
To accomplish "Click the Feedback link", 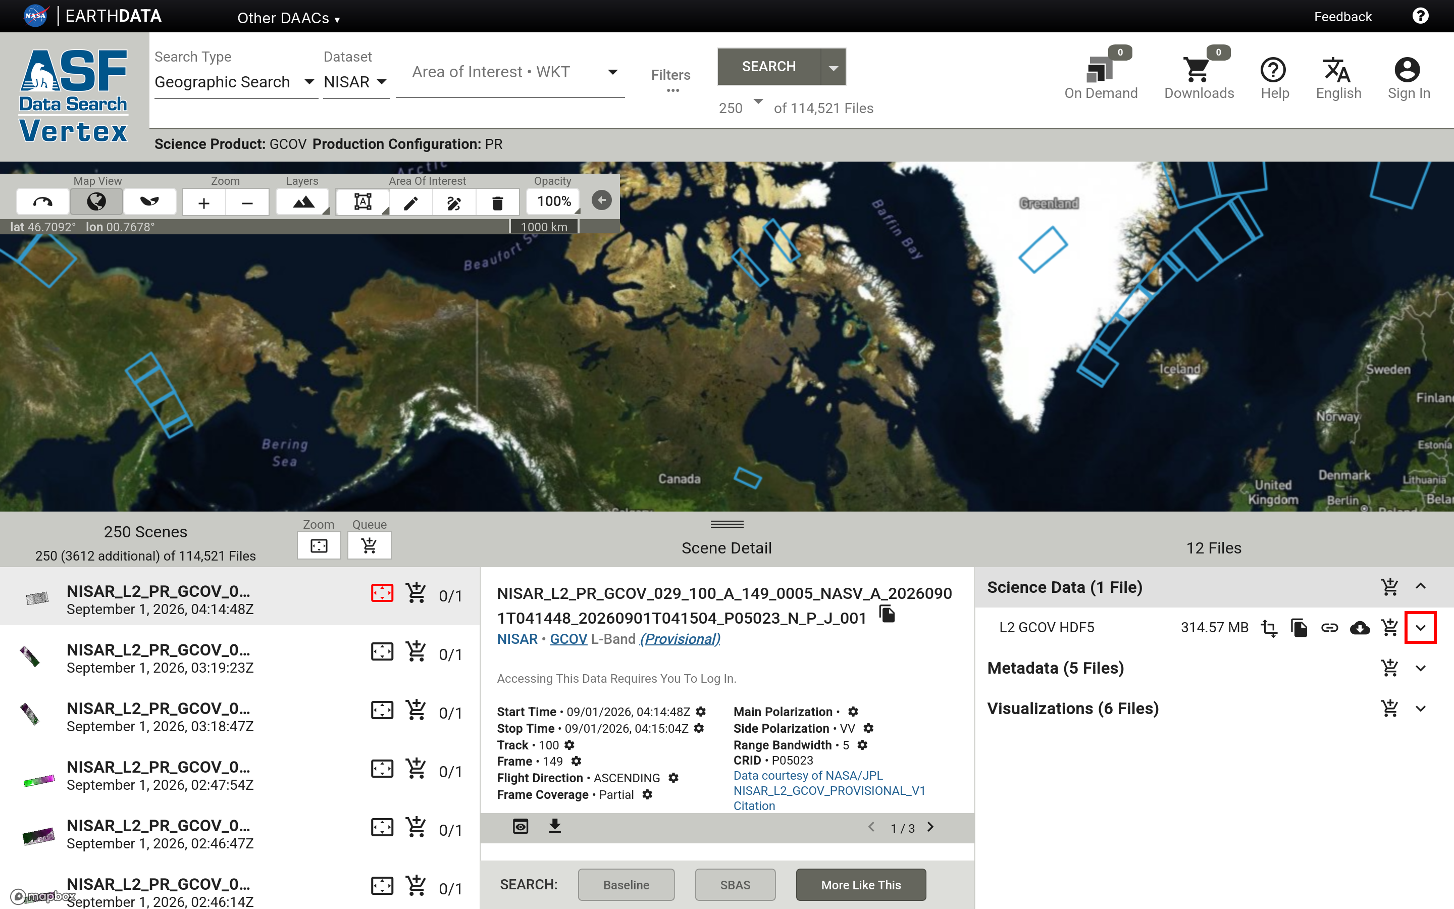I will click(1342, 16).
